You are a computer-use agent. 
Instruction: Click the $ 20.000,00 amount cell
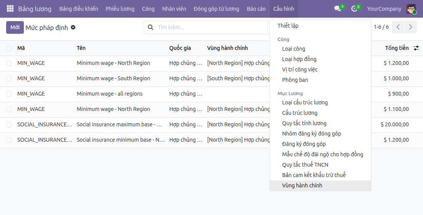[395, 124]
